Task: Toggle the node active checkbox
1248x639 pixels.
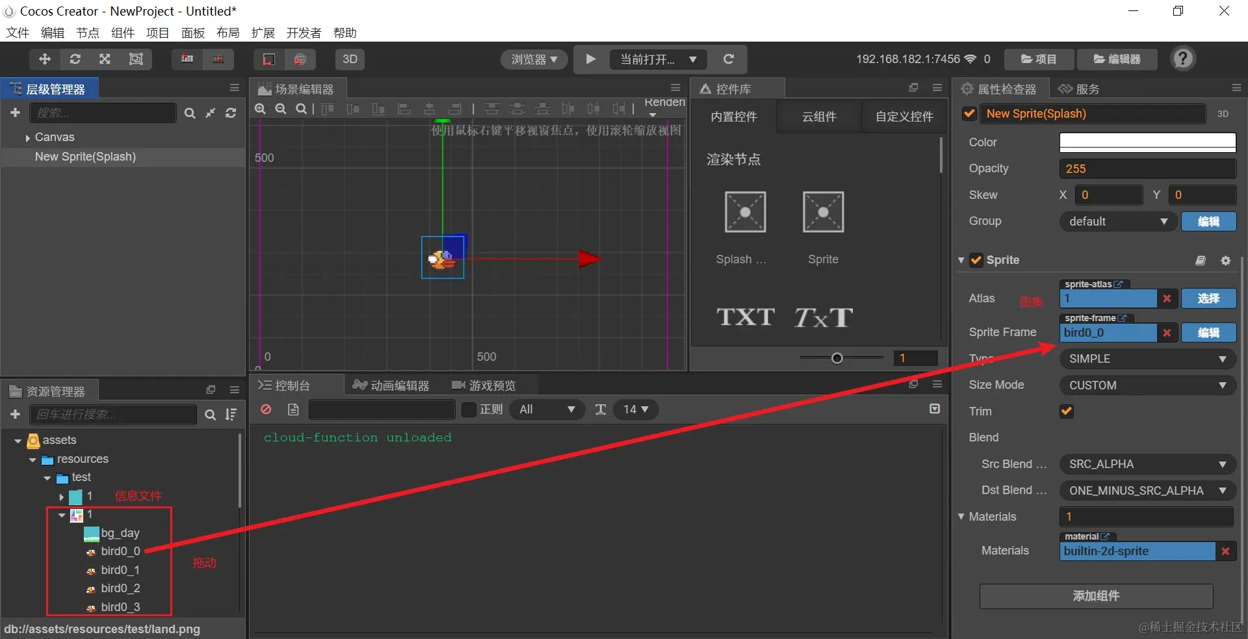Action: pyautogui.click(x=969, y=114)
